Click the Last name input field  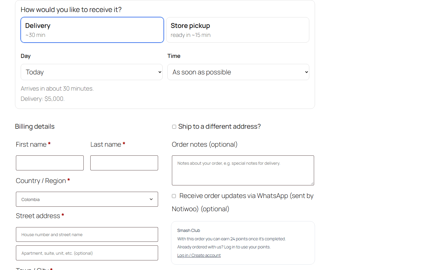pos(124,163)
